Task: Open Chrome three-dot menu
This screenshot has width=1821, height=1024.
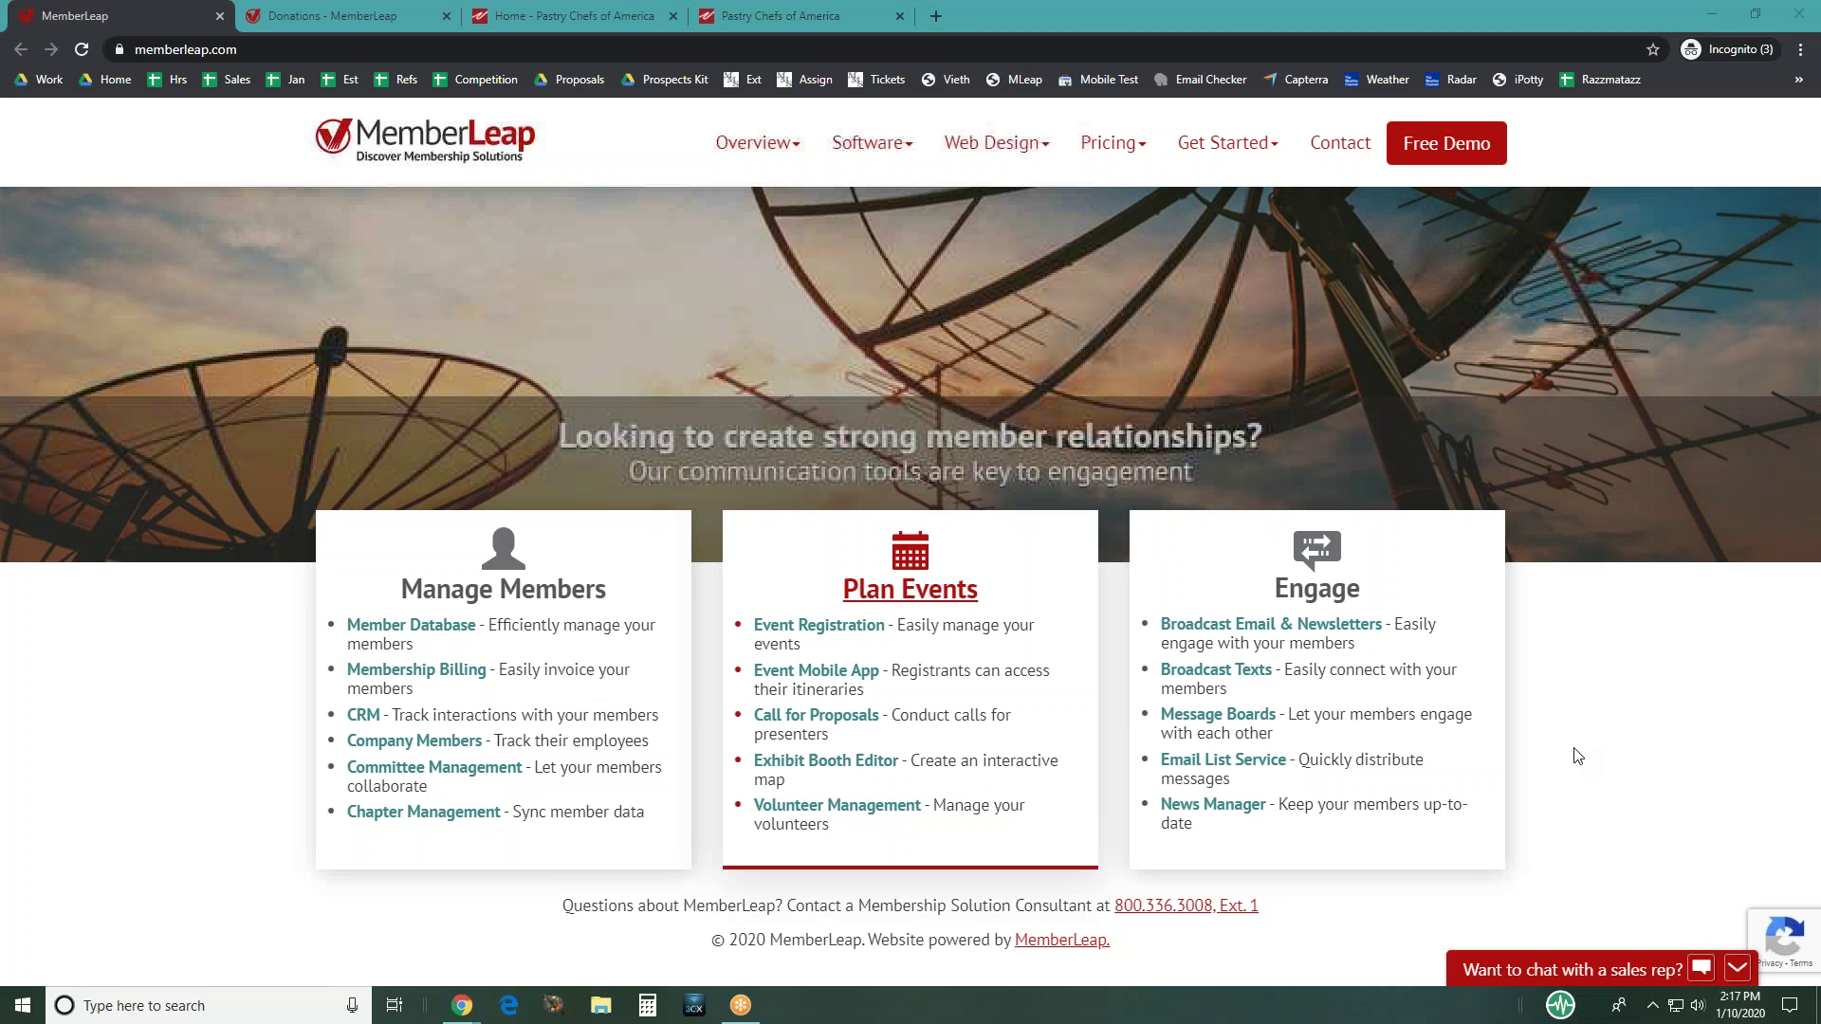Action: (1800, 49)
